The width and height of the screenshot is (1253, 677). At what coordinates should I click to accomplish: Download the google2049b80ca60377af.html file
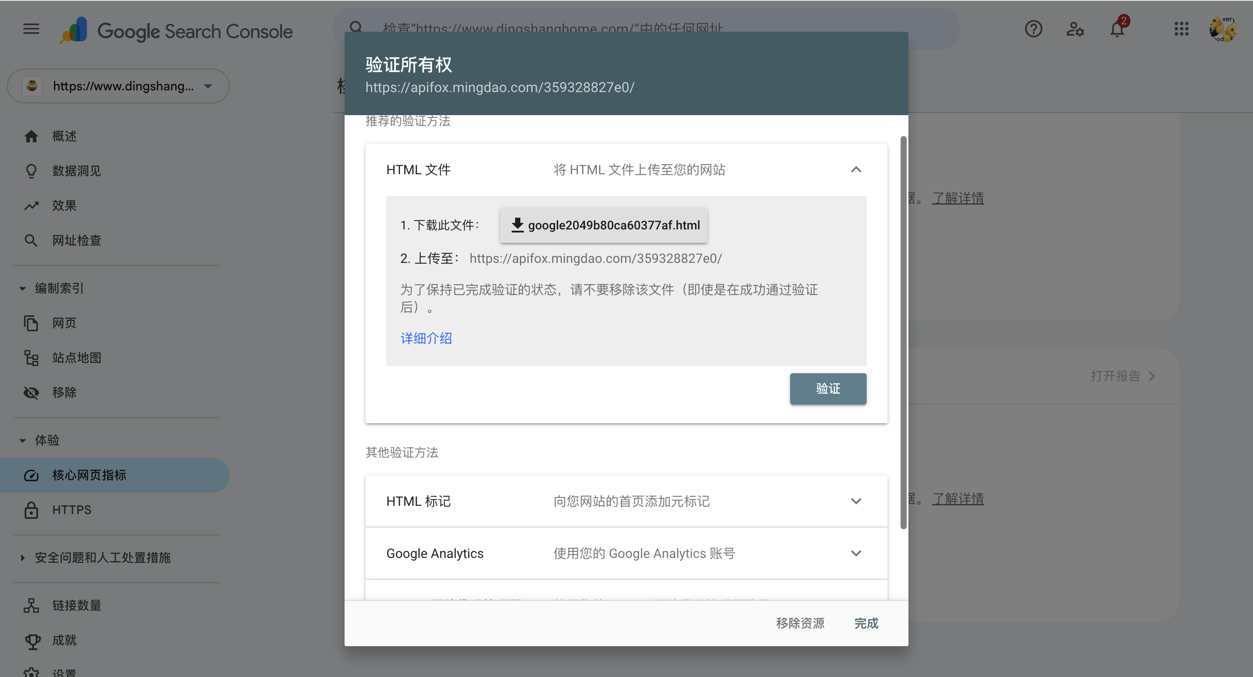pyautogui.click(x=603, y=226)
